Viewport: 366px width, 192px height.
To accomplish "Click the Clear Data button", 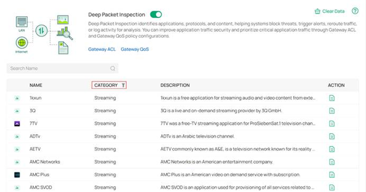I will pos(330,11).
